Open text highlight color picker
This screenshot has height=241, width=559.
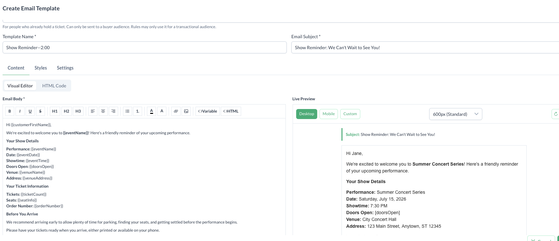[162, 111]
